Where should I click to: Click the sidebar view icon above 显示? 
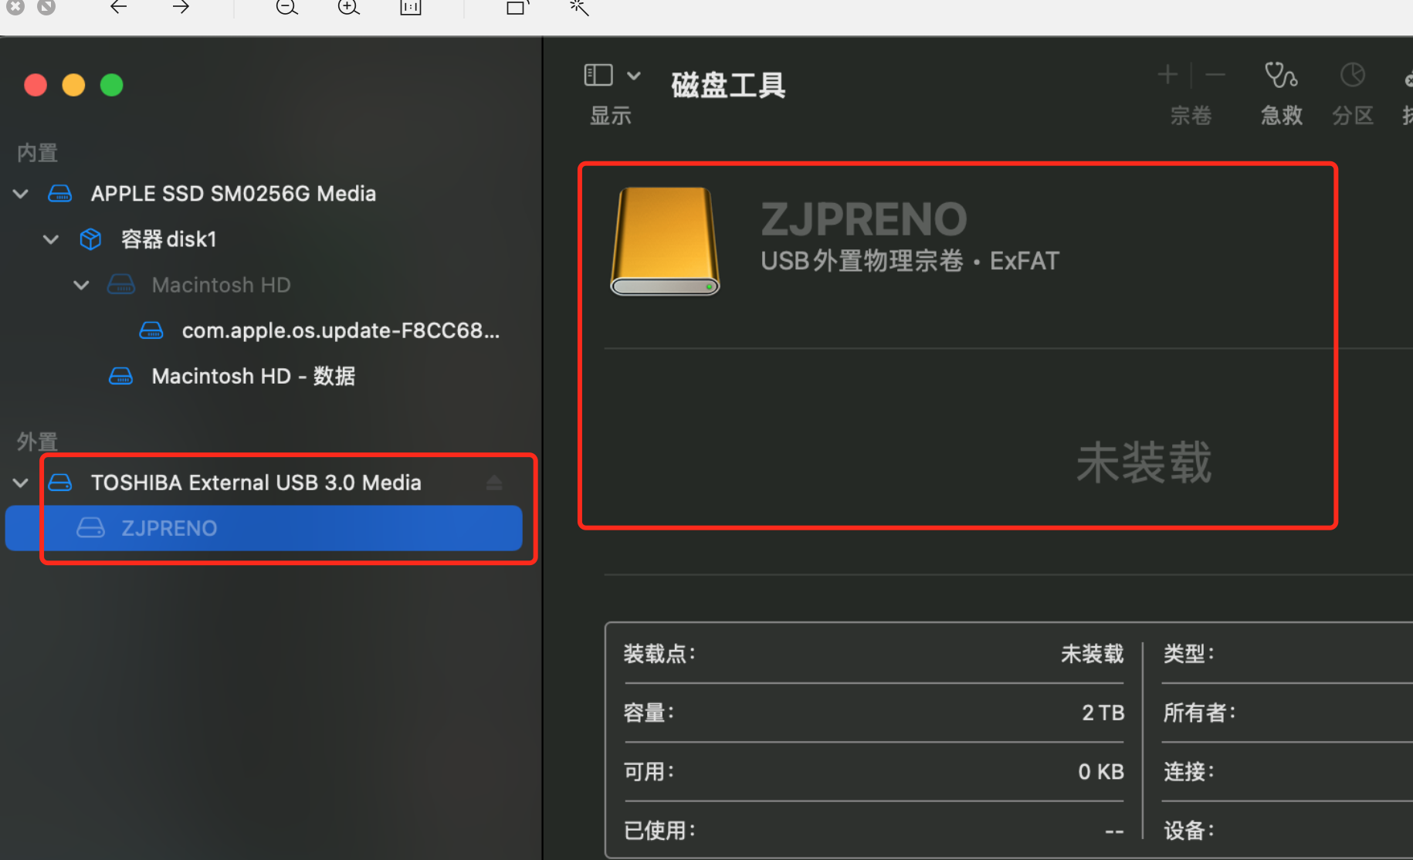click(x=598, y=75)
